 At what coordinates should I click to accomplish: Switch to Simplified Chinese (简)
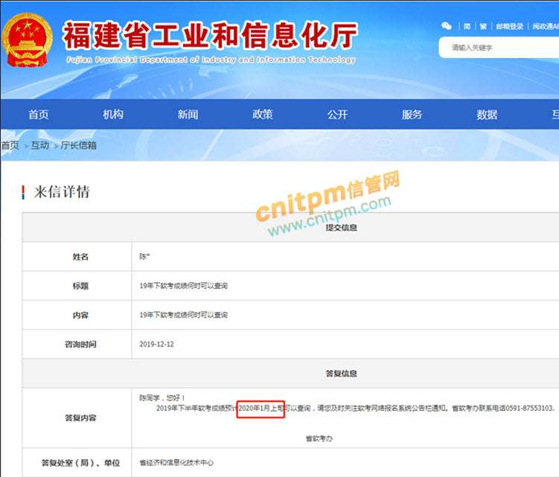467,26
